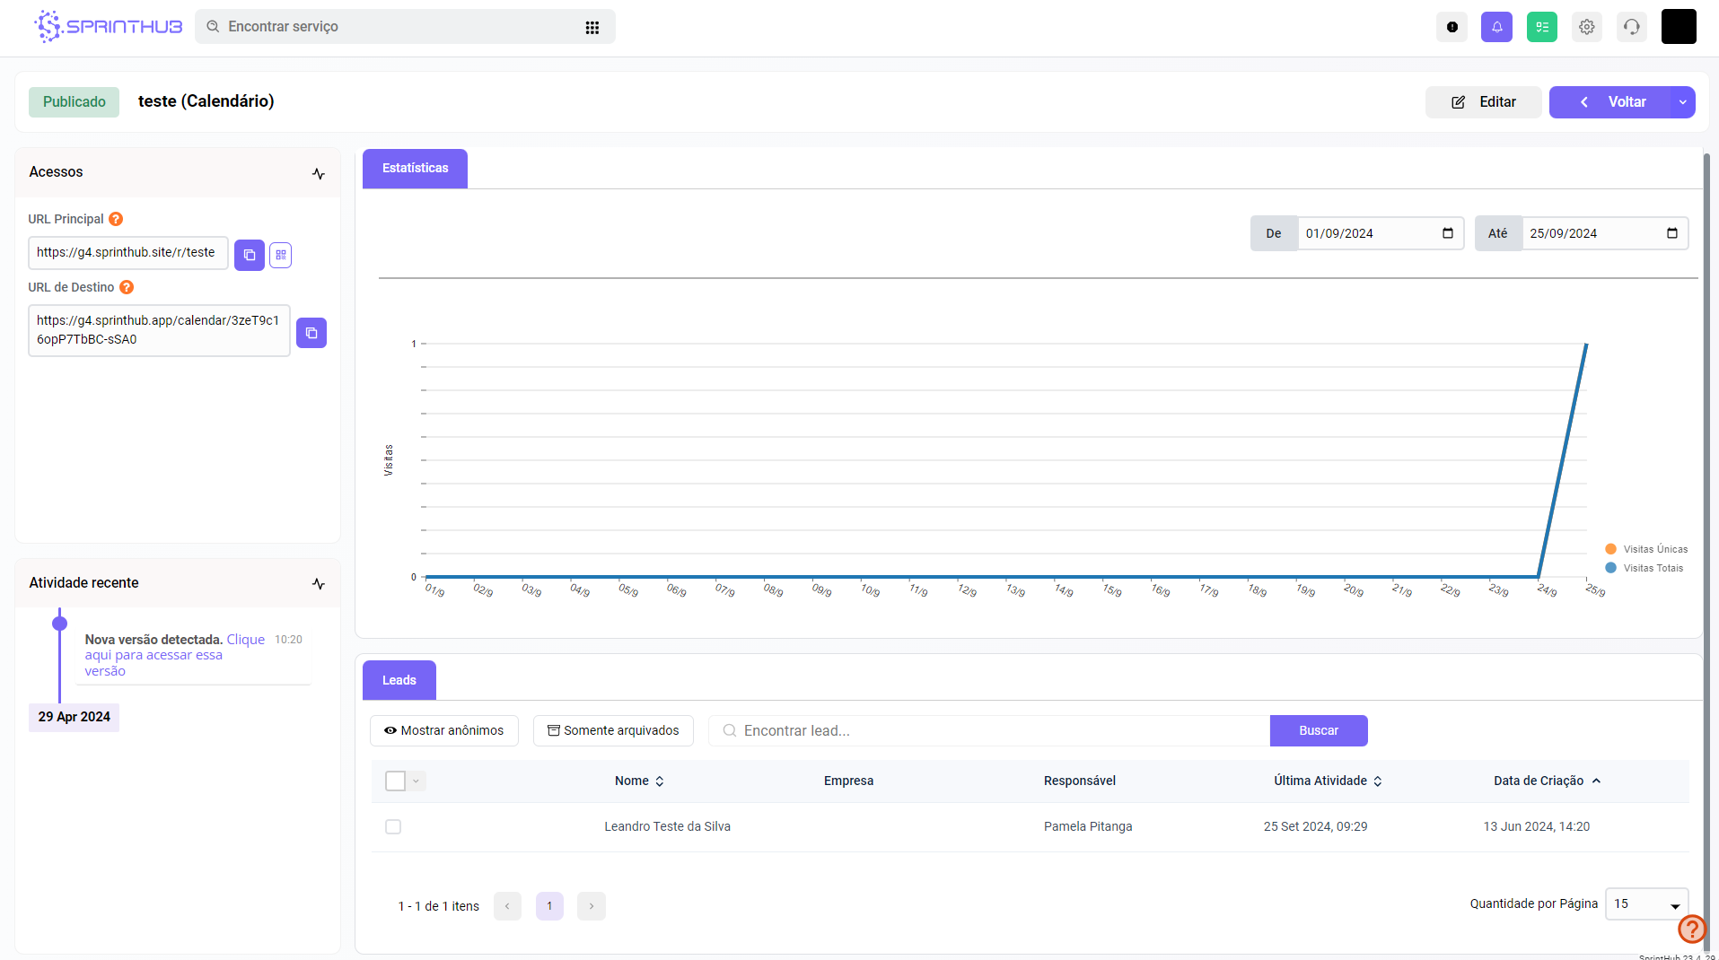Toggle Visitas Totais legend color
The width and height of the screenshot is (1719, 960).
tap(1610, 568)
